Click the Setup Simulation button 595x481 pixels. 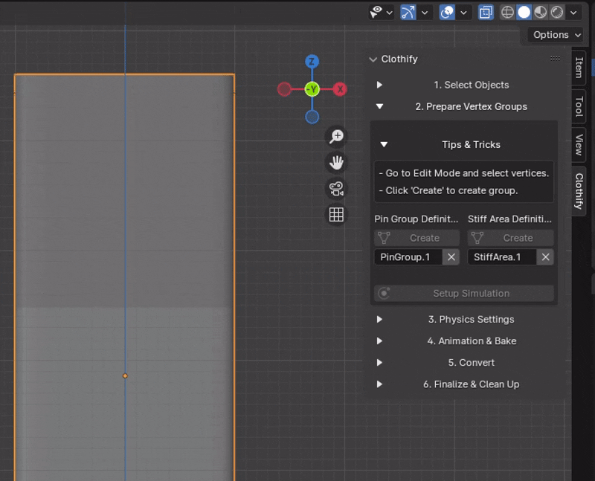pyautogui.click(x=463, y=293)
